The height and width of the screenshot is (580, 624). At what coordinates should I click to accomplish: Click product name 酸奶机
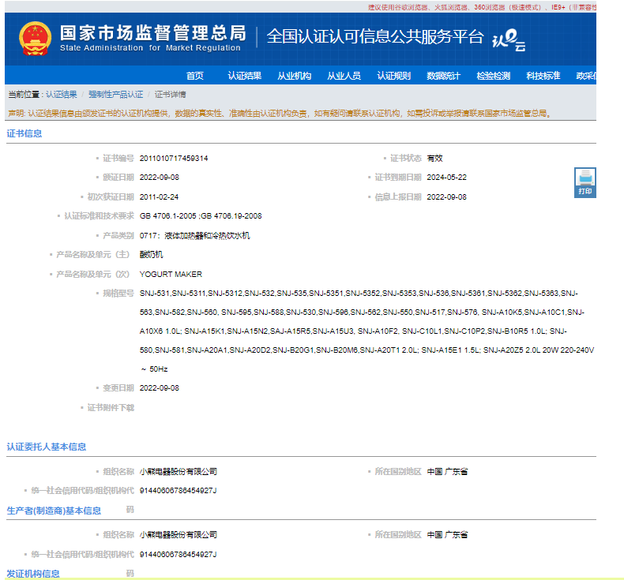click(x=151, y=254)
